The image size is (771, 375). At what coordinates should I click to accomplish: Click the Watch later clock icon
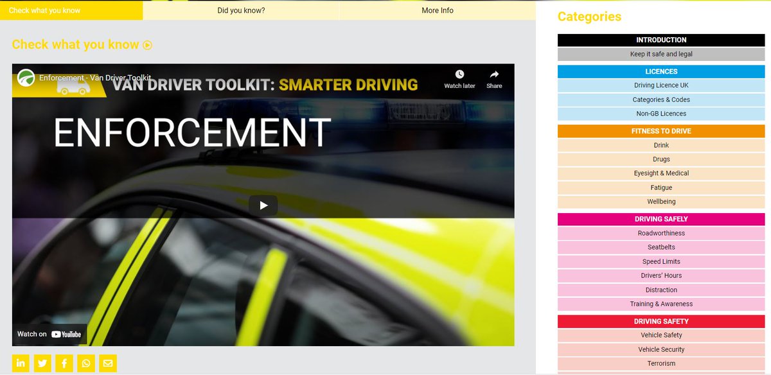tap(460, 74)
